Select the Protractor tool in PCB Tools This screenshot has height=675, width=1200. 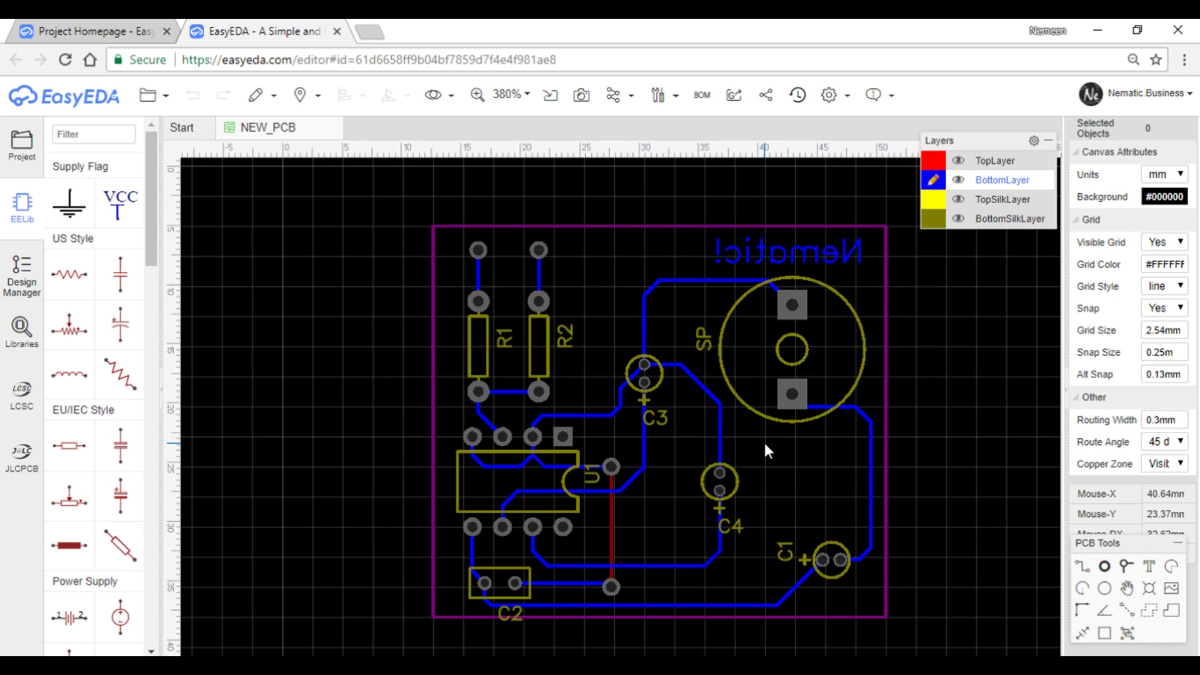coord(1104,610)
